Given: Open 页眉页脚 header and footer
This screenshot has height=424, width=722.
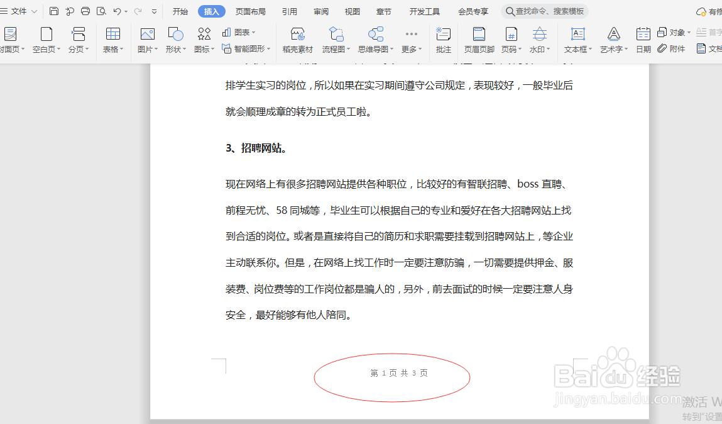Looking at the screenshot, I should coord(479,40).
